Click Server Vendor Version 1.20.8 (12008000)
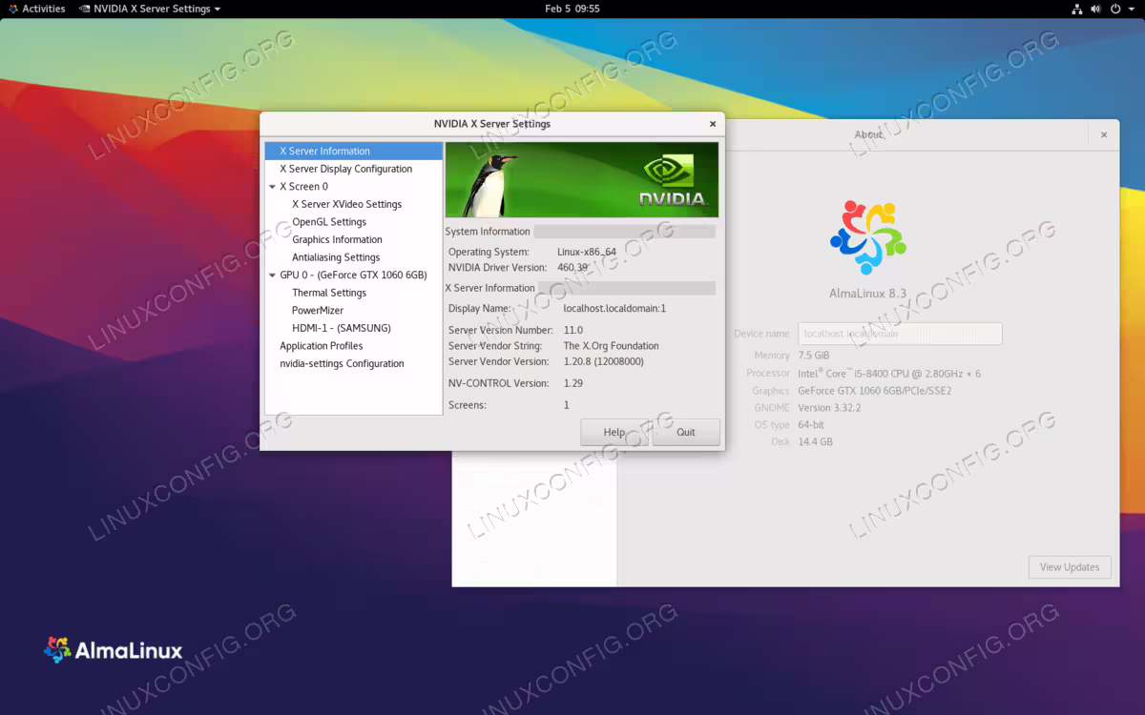 (x=604, y=361)
